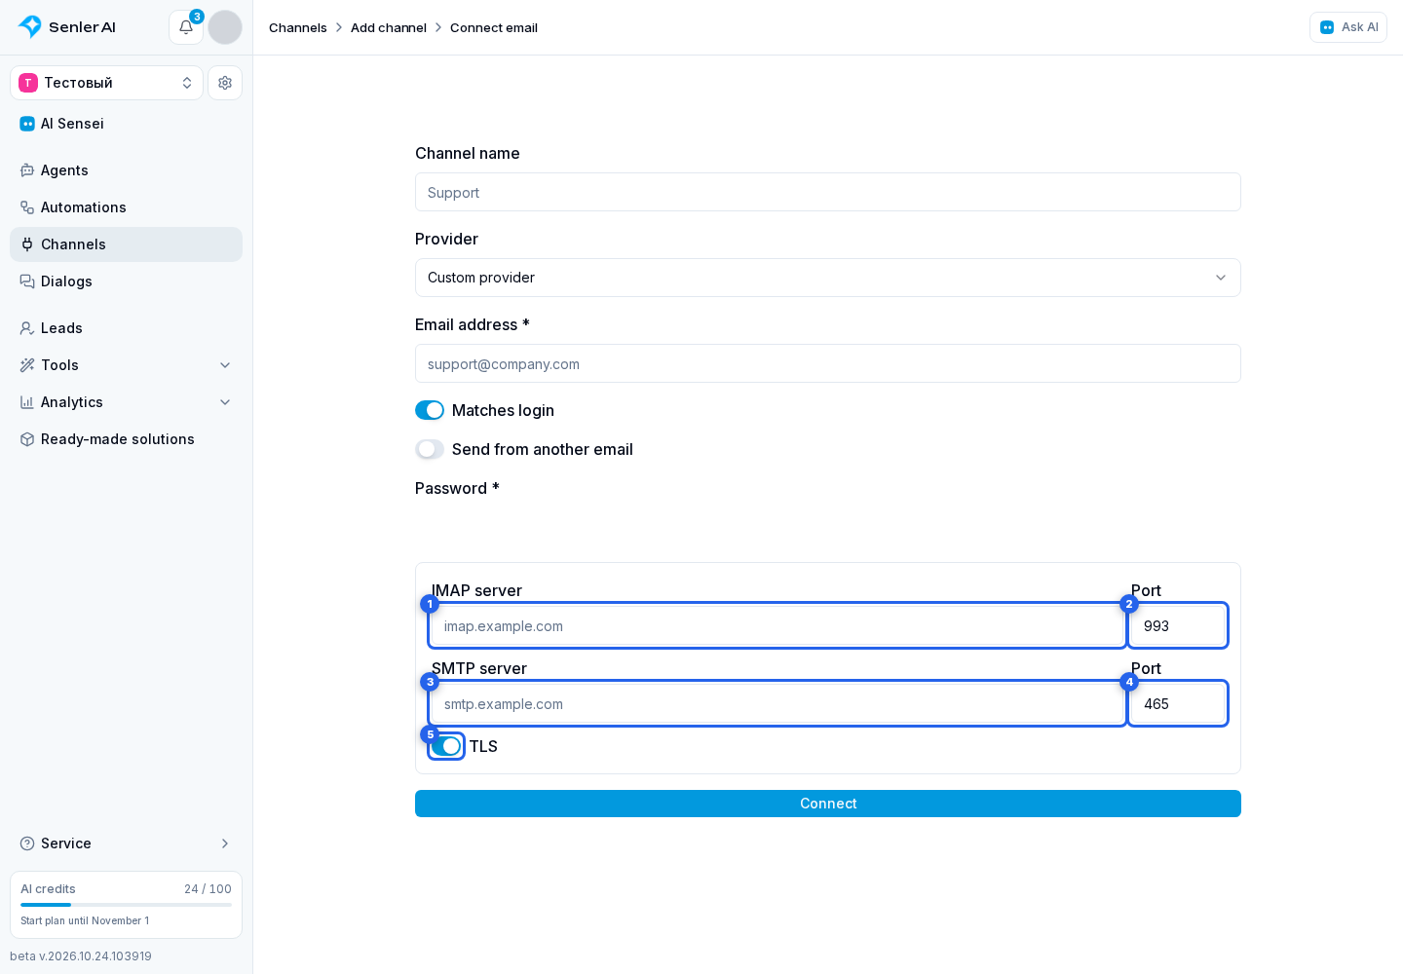Expand the Tools submenu chevron
Screen dimensions: 1403x974
click(x=225, y=365)
